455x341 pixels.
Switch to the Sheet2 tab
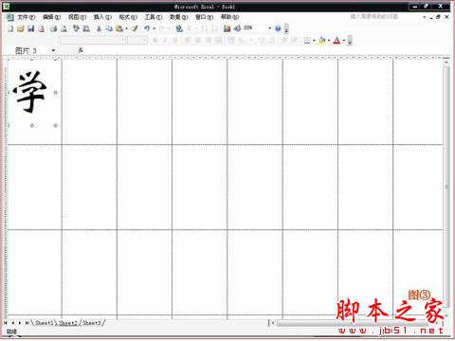tap(68, 323)
